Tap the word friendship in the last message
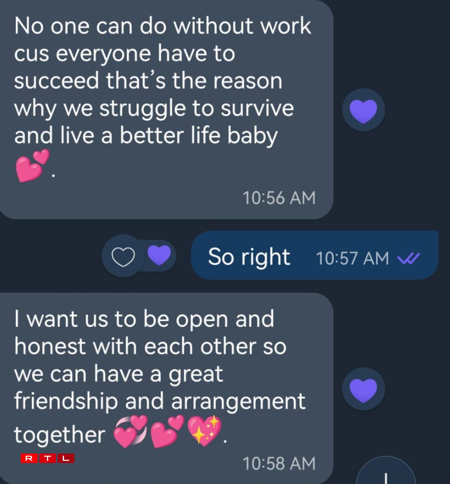Image resolution: width=450 pixels, height=484 pixels. [x=66, y=402]
